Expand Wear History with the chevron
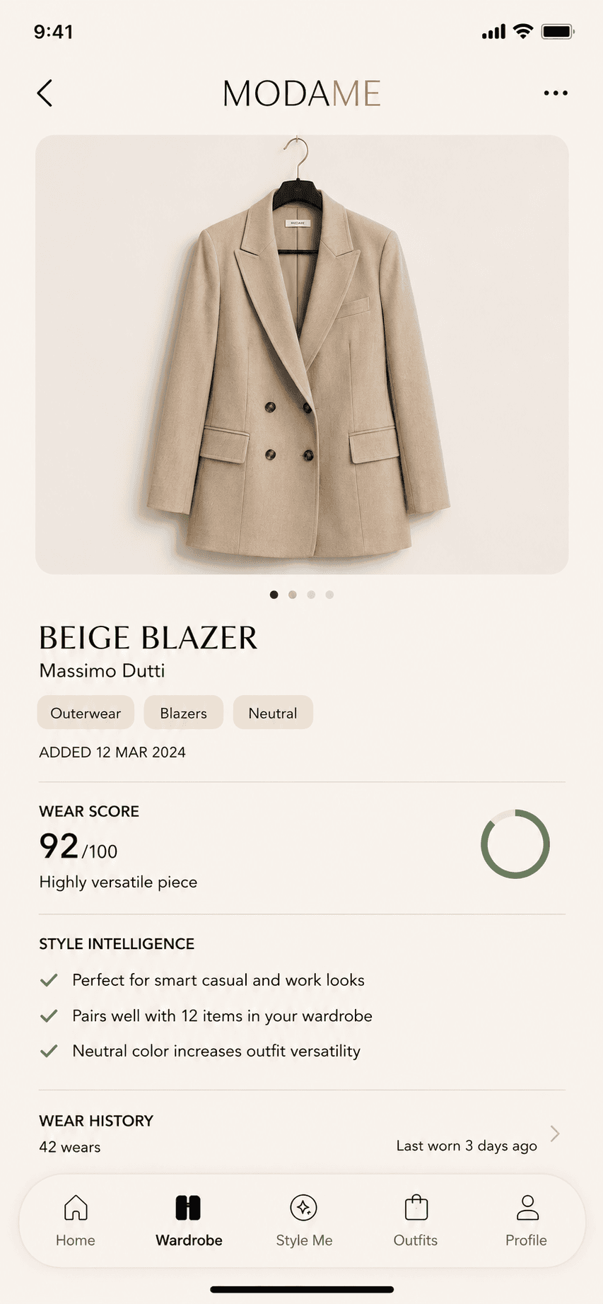 555,1134
